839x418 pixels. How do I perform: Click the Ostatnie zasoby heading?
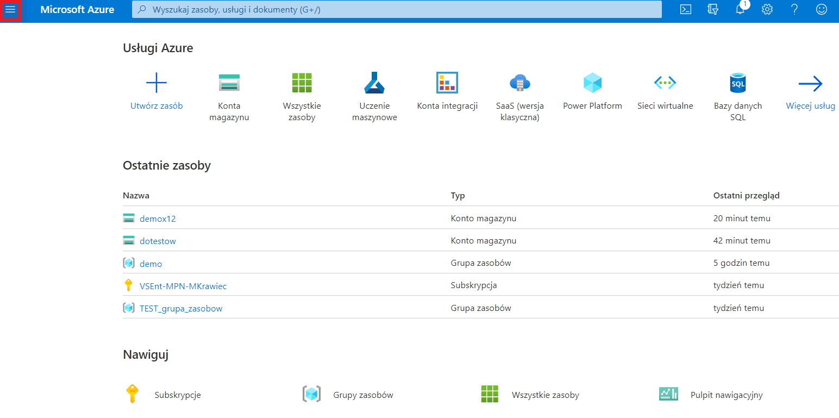pyautogui.click(x=167, y=166)
